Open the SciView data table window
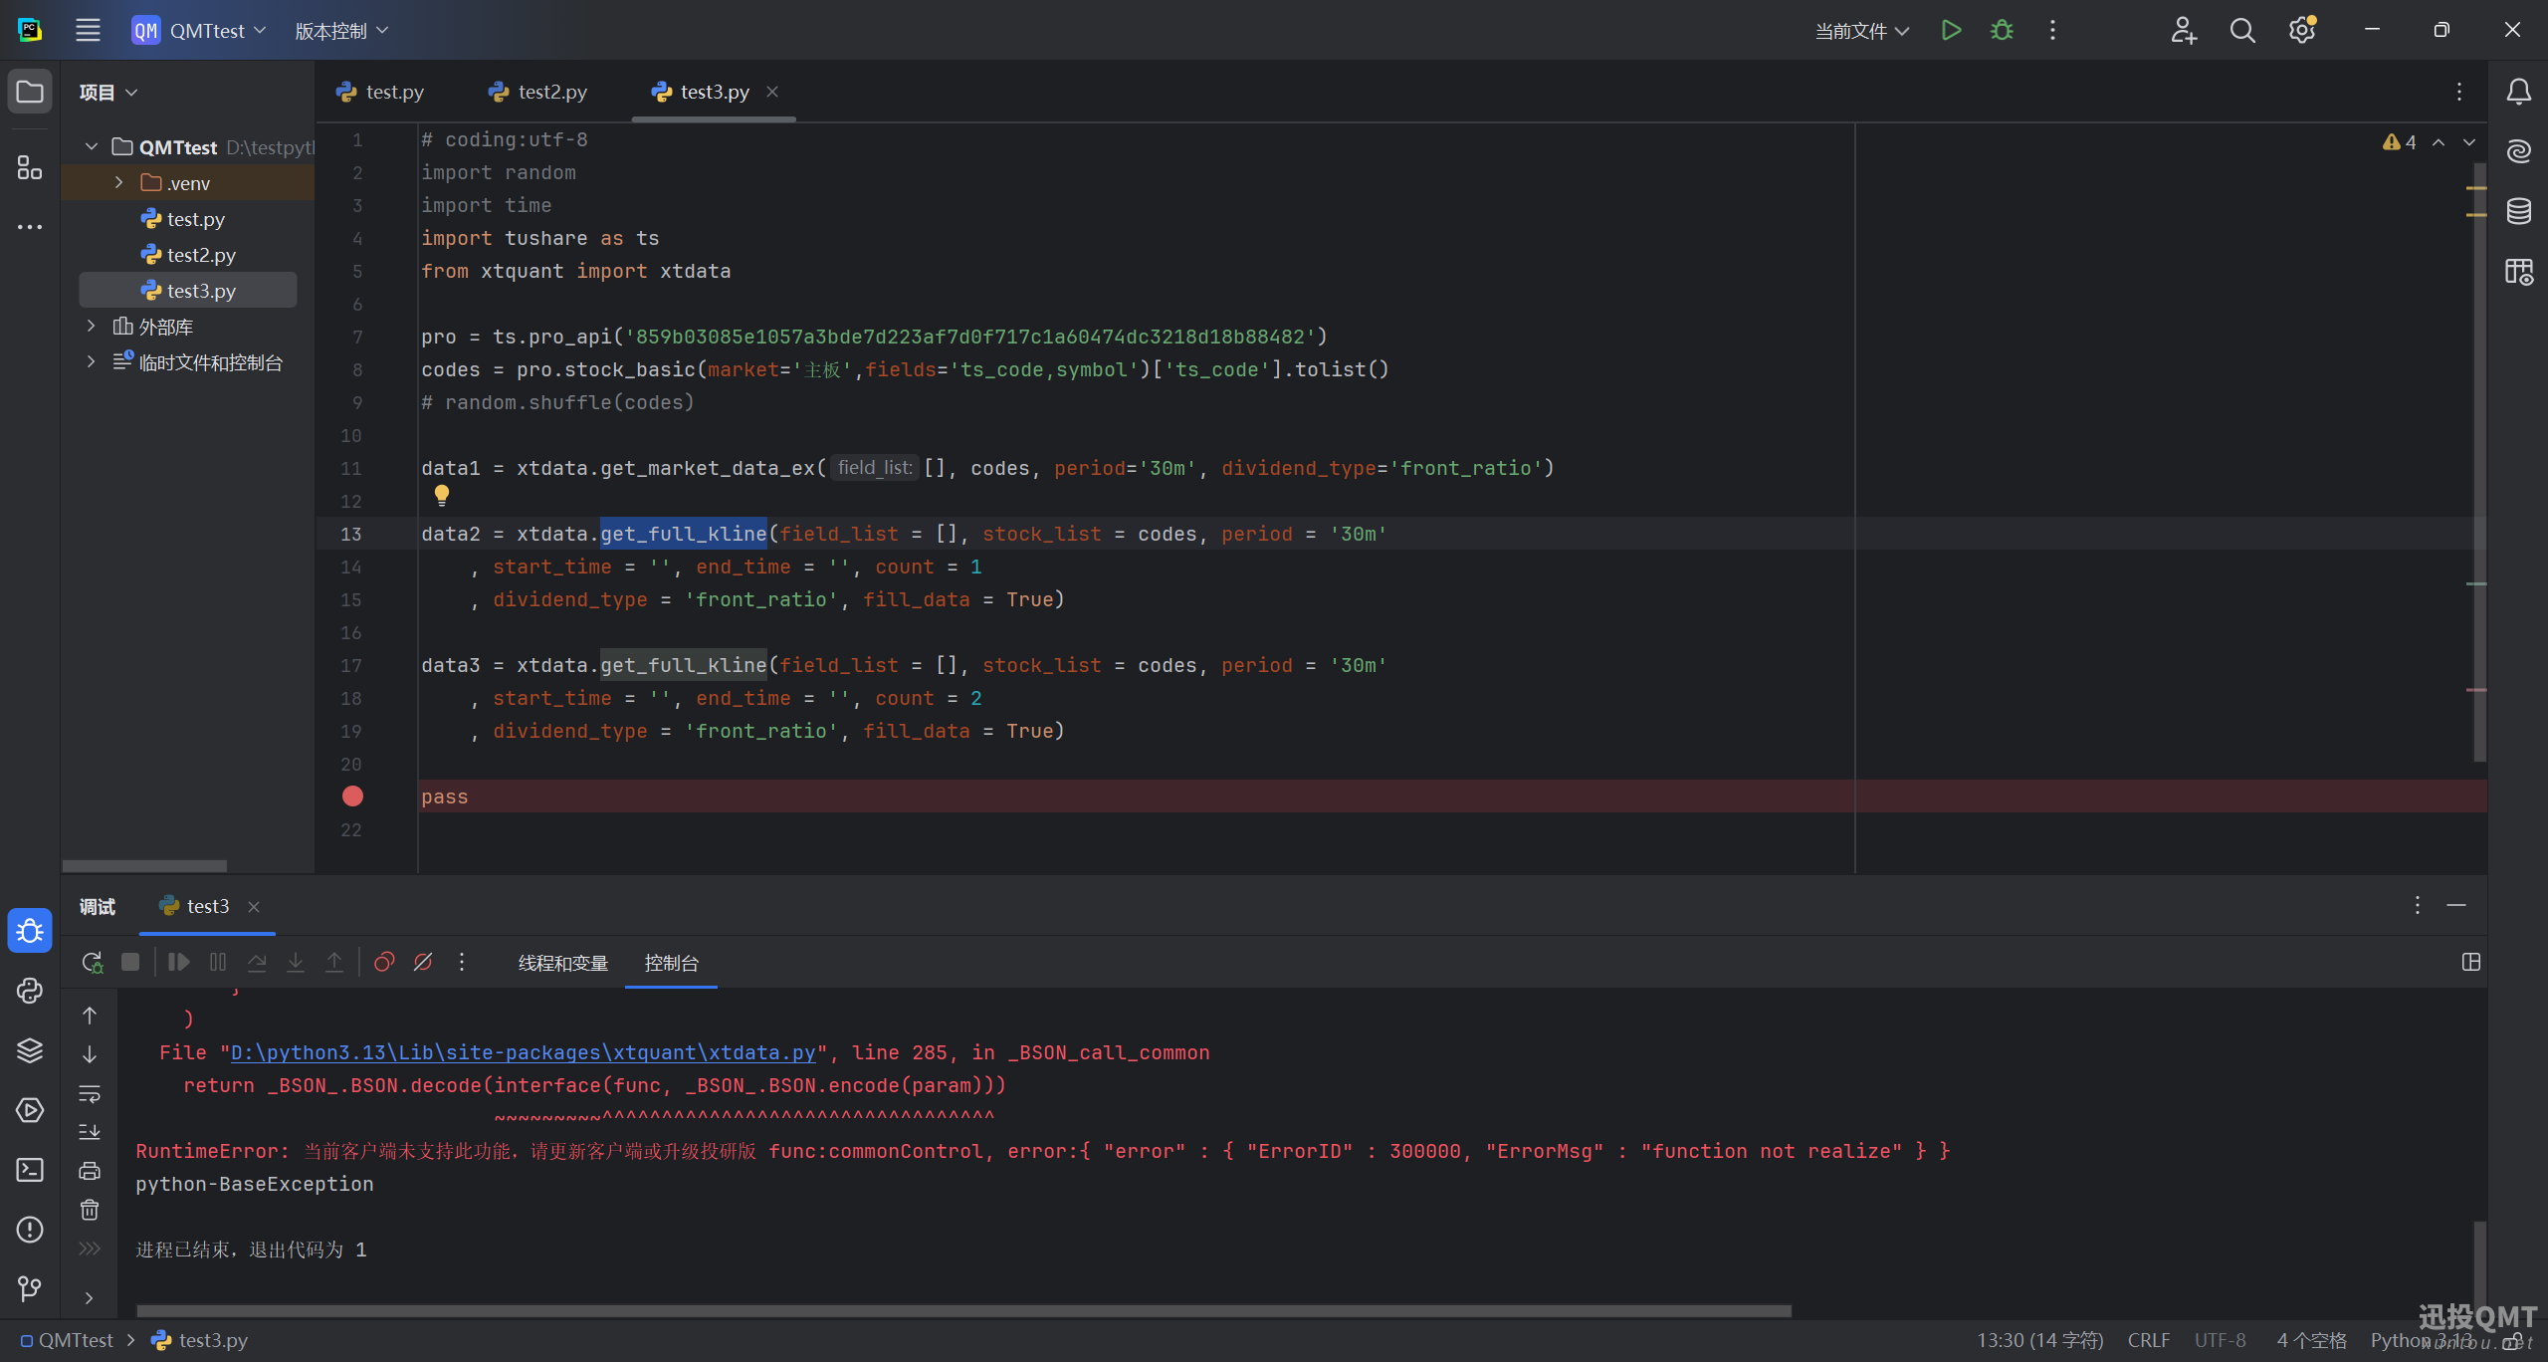Viewport: 2548px width, 1362px height. (2519, 271)
